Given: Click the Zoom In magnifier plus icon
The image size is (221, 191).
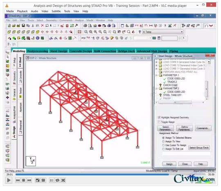Looking at the screenshot, I should [x=95, y=32].
